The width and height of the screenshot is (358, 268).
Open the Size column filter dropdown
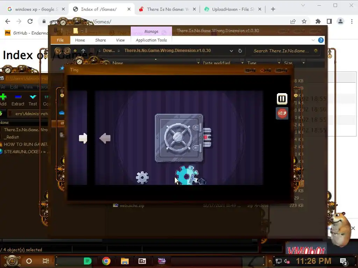point(303,63)
